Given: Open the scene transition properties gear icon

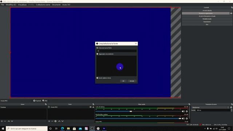Looking at the screenshot, I should (x=231, y=107).
